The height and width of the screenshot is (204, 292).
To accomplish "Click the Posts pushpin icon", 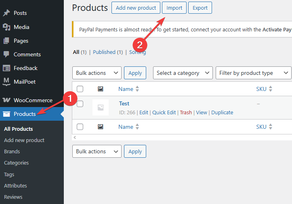I will 6,13.
